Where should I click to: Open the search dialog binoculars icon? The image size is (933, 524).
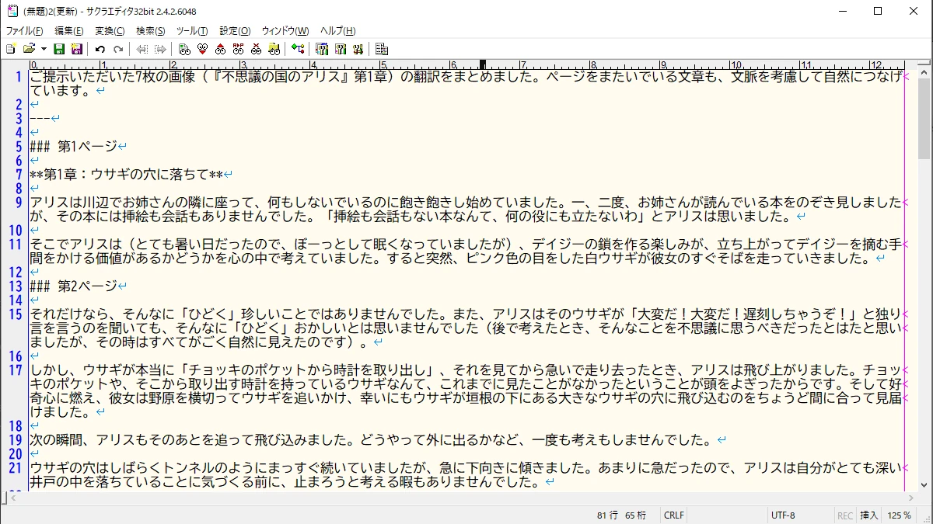[184, 49]
